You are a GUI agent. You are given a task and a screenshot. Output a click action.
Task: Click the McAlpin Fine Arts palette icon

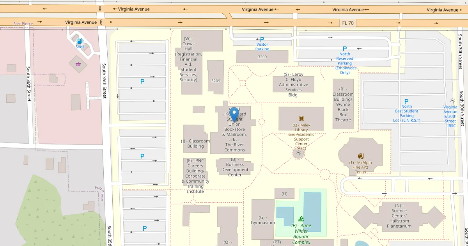(361, 156)
